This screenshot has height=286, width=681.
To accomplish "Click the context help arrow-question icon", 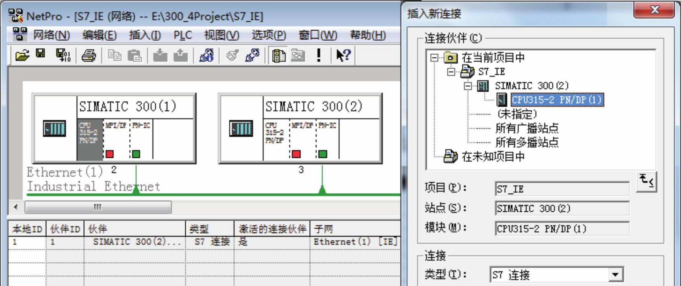I will tap(343, 55).
